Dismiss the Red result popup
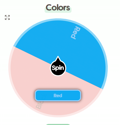The width and height of the screenshot is (120, 125). pos(58,96)
